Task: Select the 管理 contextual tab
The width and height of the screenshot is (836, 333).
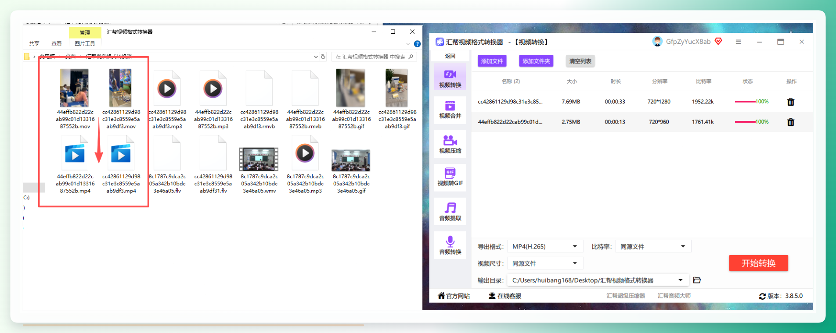Action: 85,32
